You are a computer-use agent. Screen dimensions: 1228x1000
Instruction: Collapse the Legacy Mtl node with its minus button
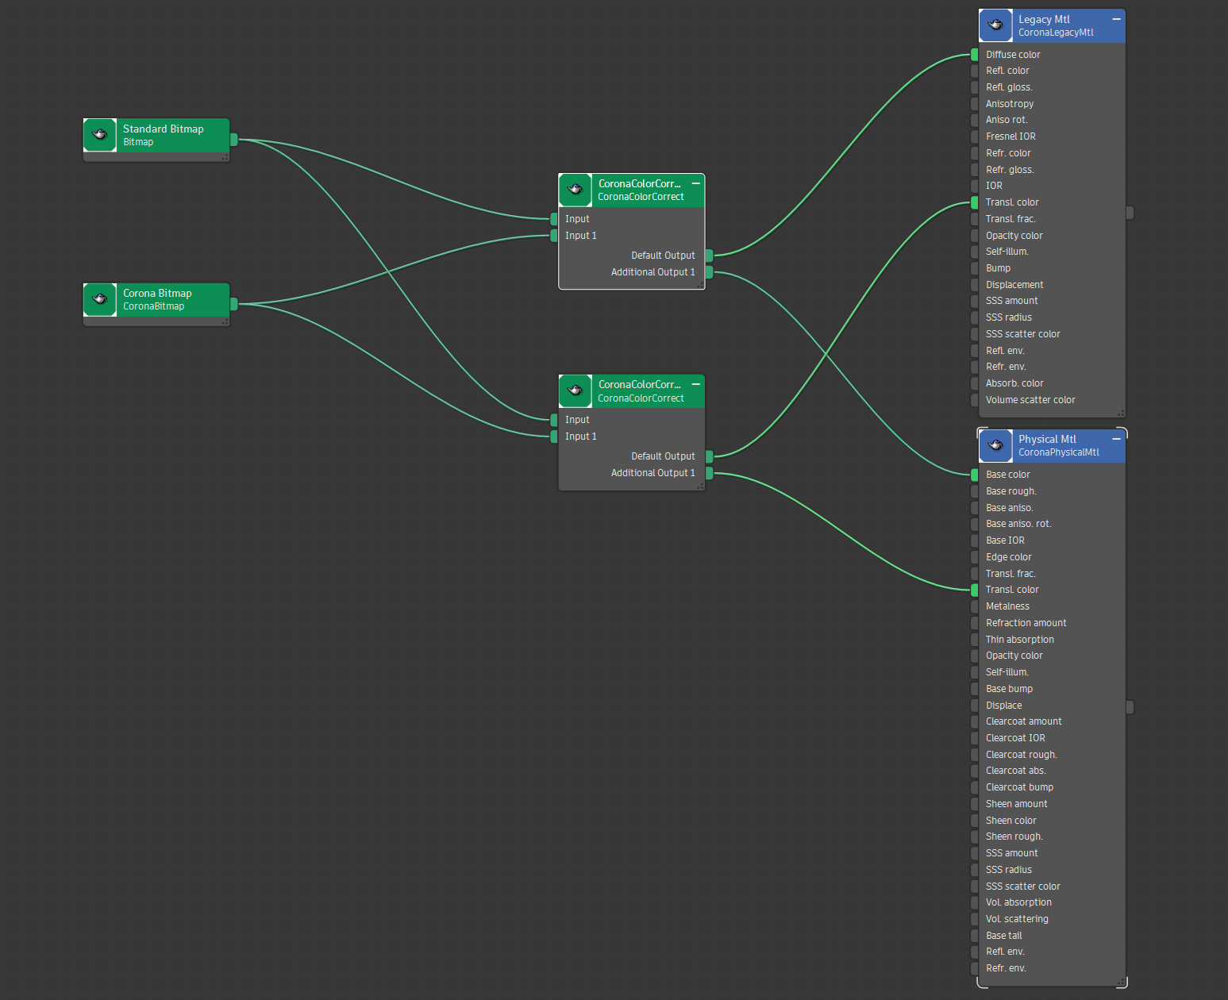1116,19
